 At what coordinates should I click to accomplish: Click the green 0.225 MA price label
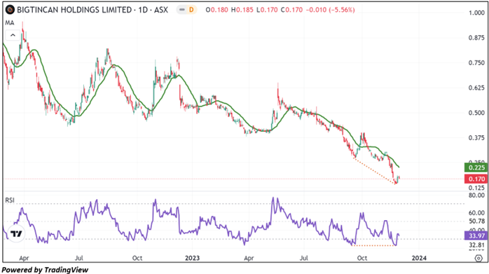click(x=476, y=167)
